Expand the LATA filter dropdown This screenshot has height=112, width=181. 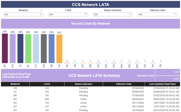point(68,14)
